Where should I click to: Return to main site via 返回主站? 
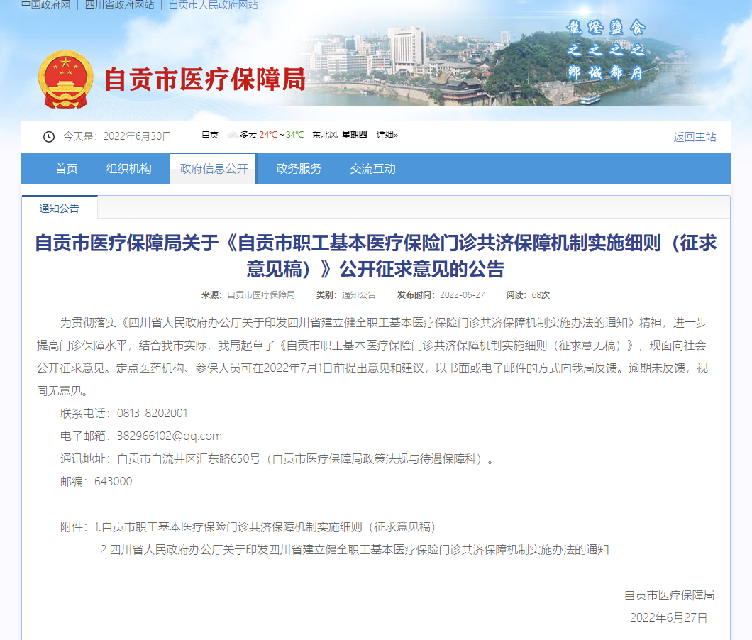[695, 137]
